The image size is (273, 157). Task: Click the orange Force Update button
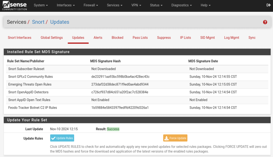(175, 138)
